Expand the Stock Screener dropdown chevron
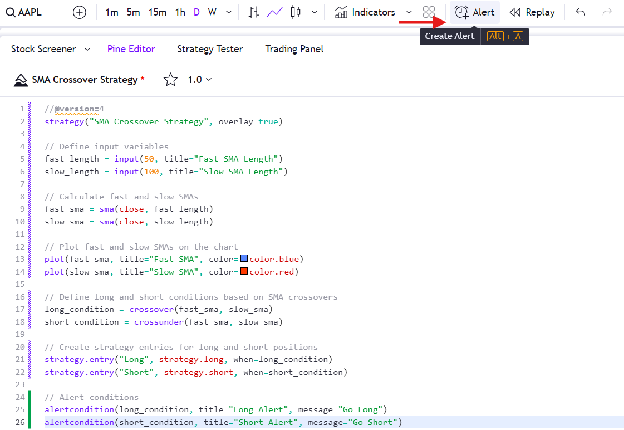624x430 pixels. [x=87, y=50]
